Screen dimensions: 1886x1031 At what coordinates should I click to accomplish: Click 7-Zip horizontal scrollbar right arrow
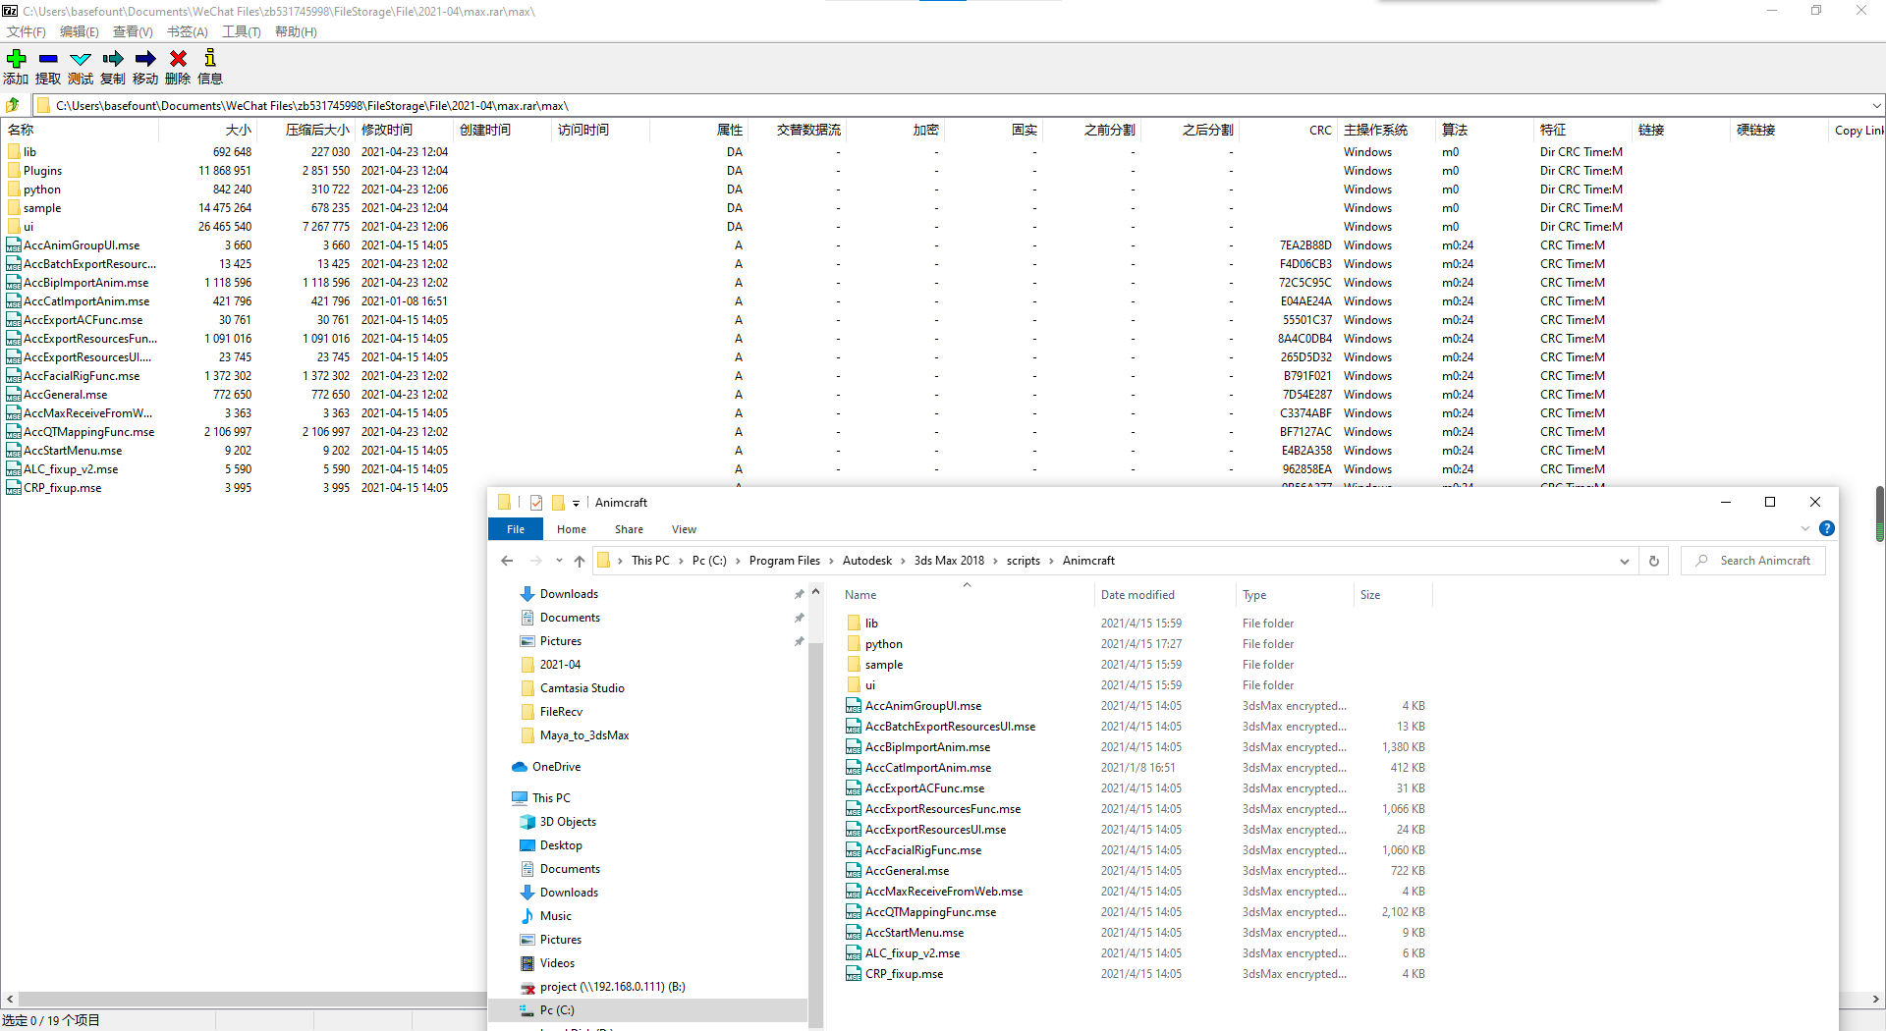[1876, 1000]
